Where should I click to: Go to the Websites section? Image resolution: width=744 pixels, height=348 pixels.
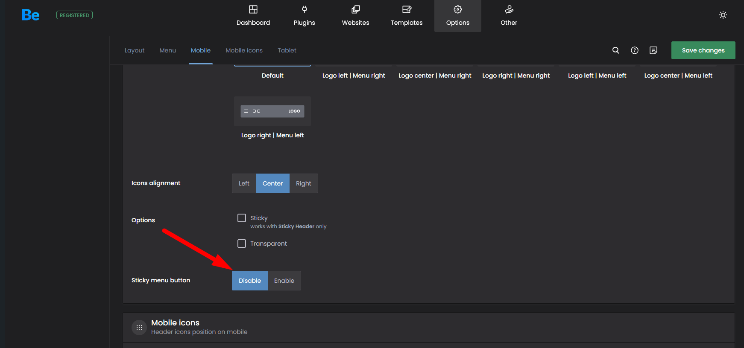click(355, 16)
